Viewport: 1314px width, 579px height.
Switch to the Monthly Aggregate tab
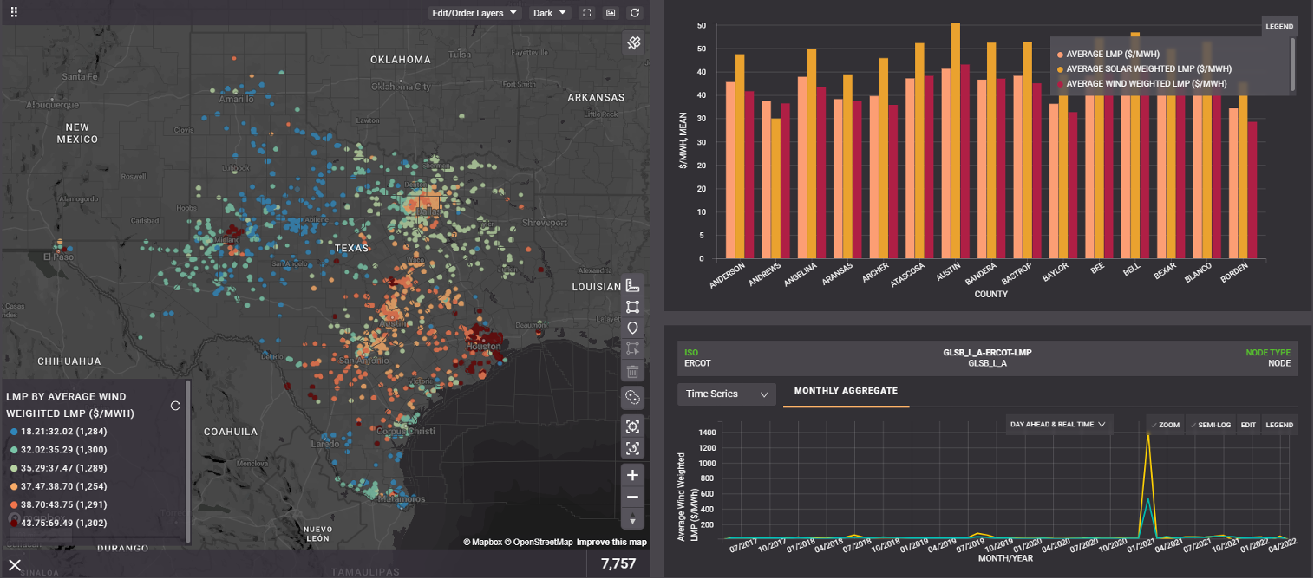point(846,391)
